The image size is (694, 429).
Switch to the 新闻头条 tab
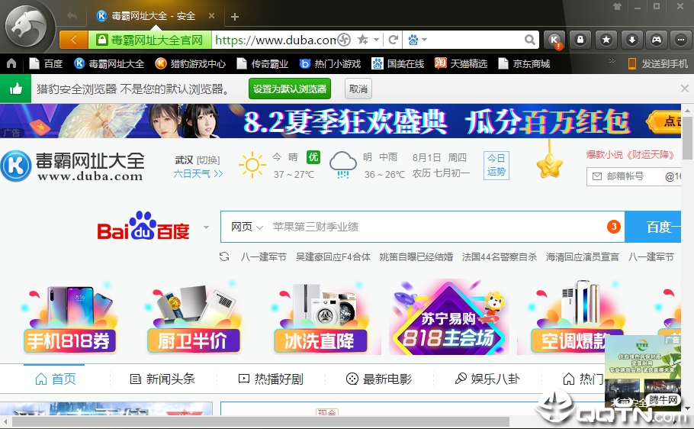(162, 379)
